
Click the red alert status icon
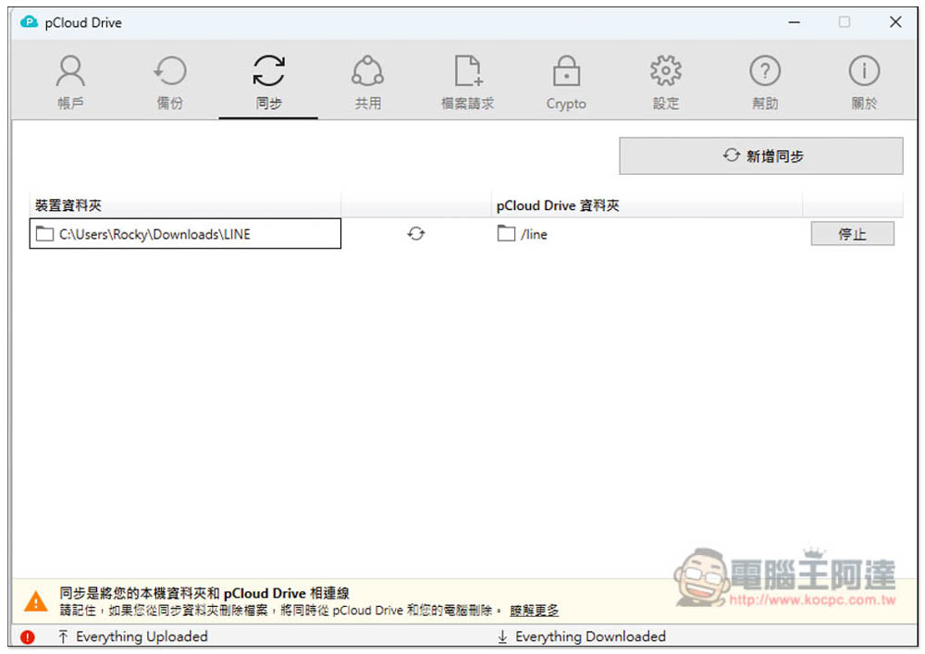tap(27, 637)
